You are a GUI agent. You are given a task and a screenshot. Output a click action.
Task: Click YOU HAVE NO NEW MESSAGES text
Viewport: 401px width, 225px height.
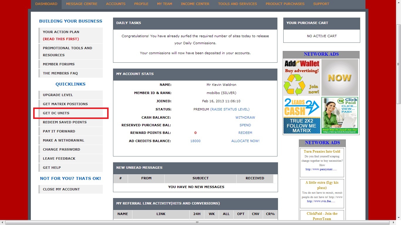[196, 187]
